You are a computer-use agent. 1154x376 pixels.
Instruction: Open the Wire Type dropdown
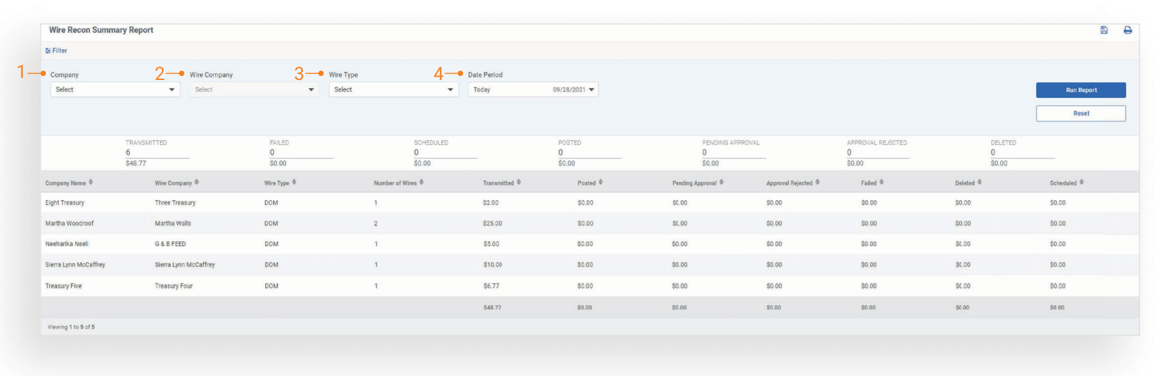pyautogui.click(x=394, y=89)
